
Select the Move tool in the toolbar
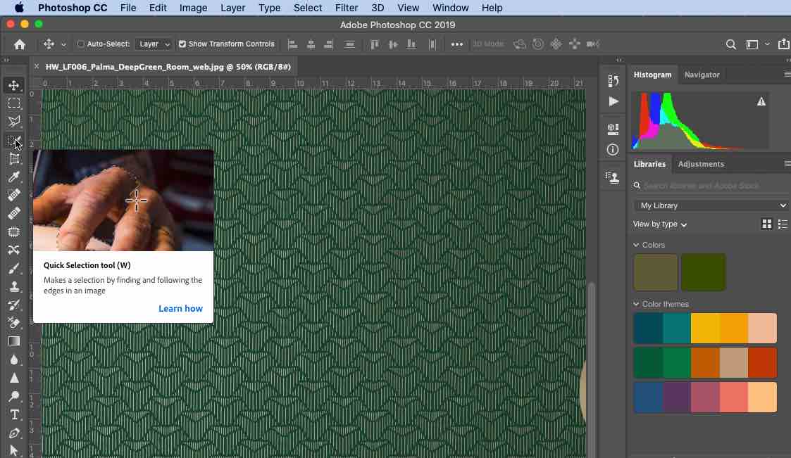click(x=14, y=86)
